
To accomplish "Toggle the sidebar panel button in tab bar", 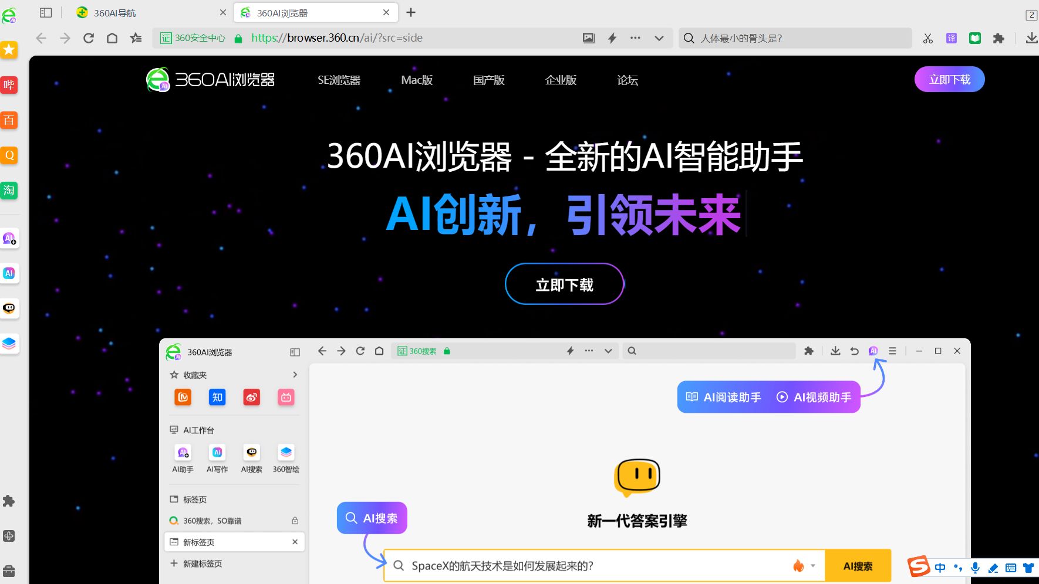I will coord(46,12).
